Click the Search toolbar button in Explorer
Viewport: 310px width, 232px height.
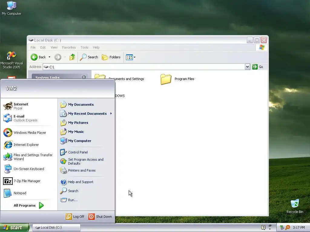(x=89, y=57)
